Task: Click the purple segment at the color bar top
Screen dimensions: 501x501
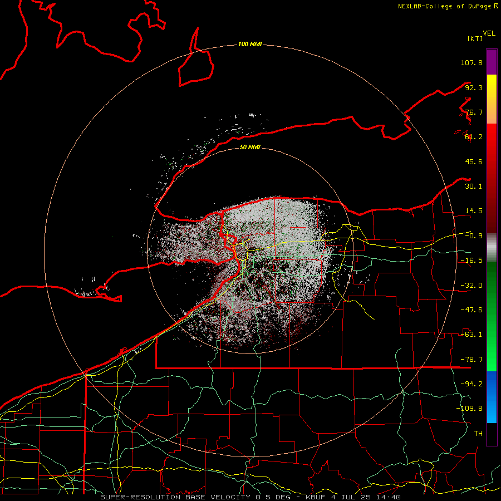Action: point(492,62)
